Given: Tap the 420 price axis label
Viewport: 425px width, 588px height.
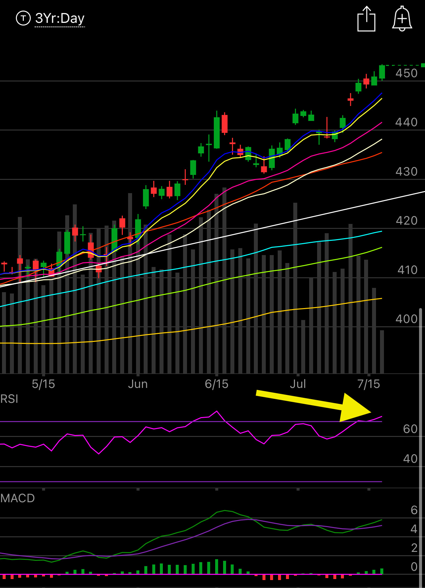Looking at the screenshot, I should pyautogui.click(x=406, y=221).
